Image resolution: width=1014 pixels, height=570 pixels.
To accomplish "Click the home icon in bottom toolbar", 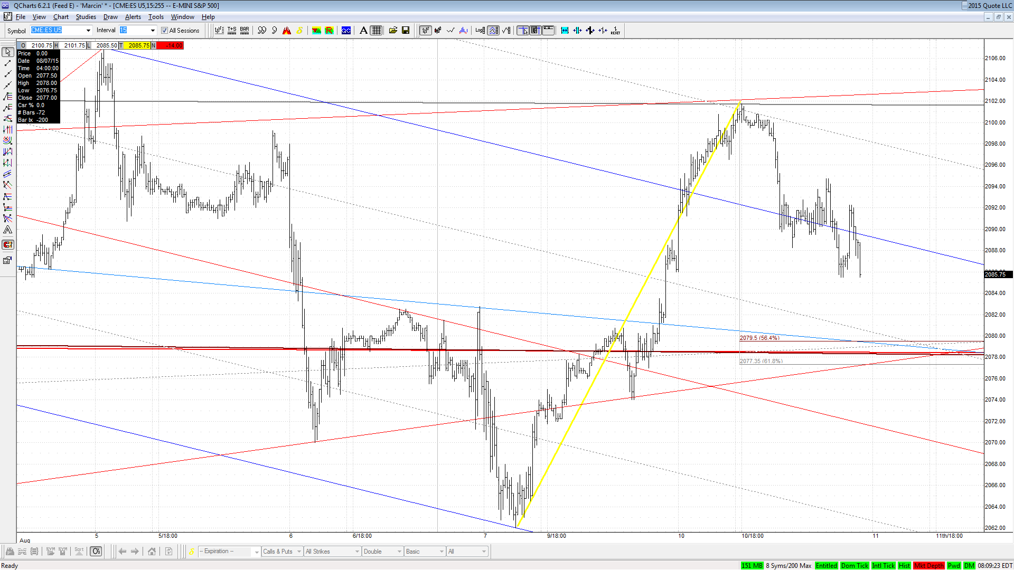I will (x=152, y=552).
